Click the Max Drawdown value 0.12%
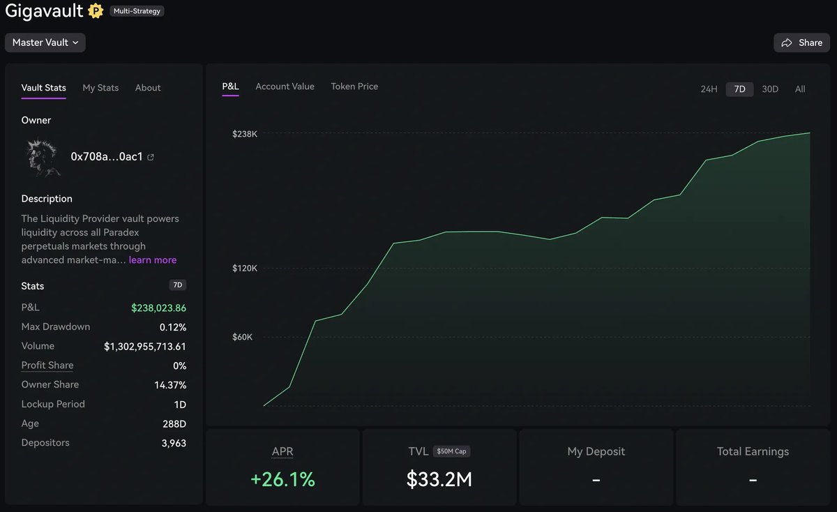The image size is (837, 512). [173, 327]
